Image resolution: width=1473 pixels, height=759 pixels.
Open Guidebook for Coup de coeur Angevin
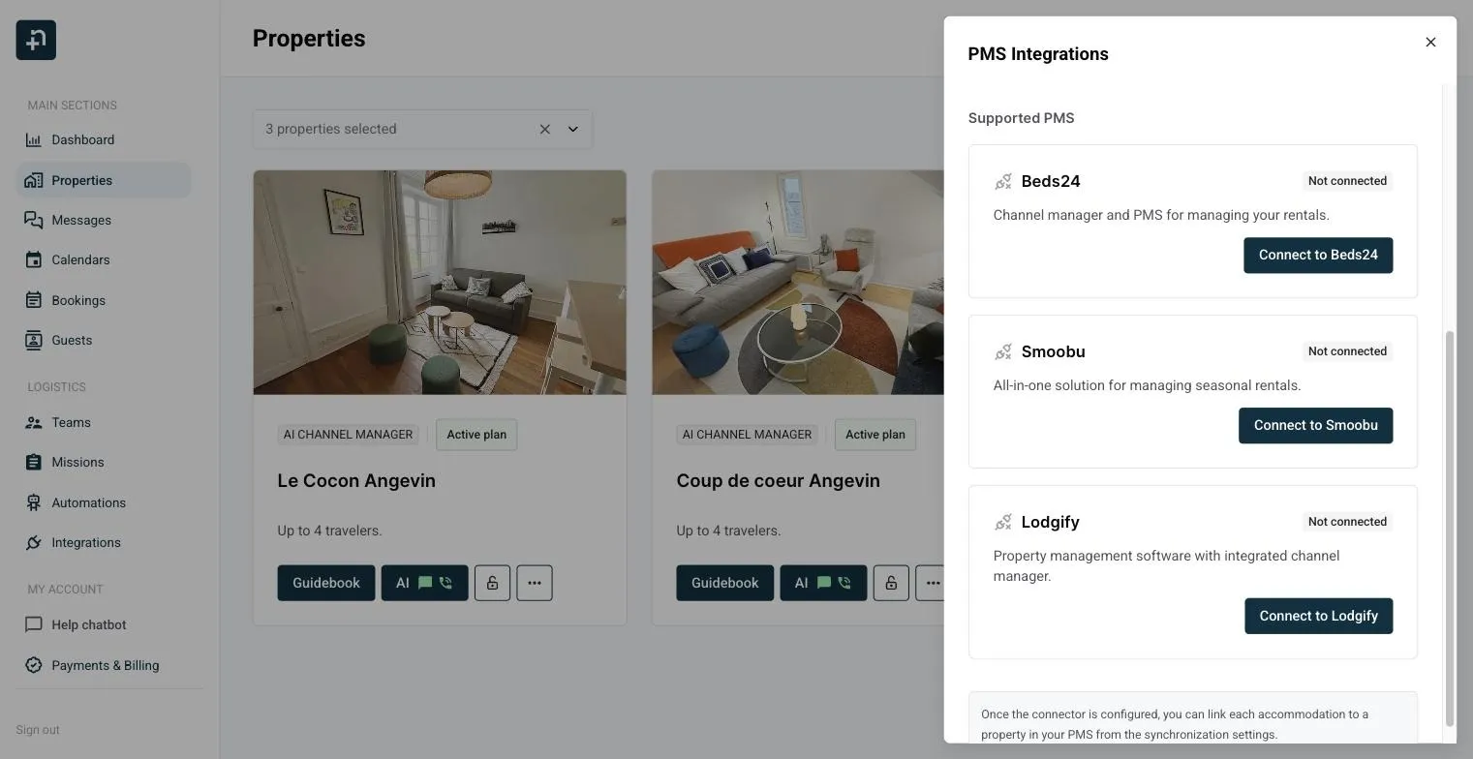click(725, 583)
